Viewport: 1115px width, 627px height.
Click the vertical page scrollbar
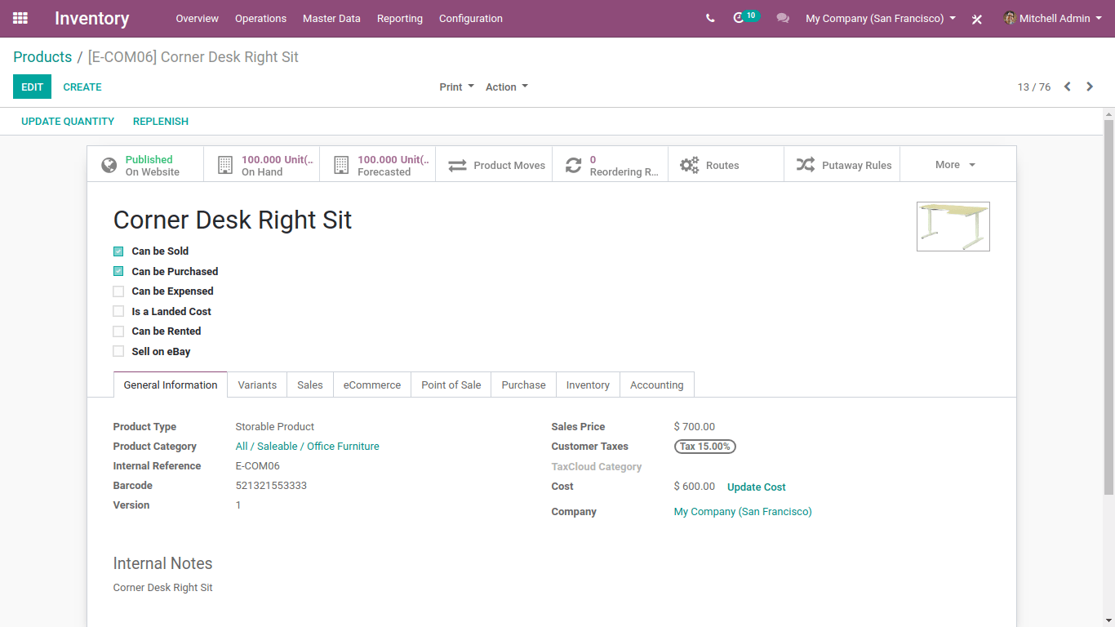[1108, 306]
